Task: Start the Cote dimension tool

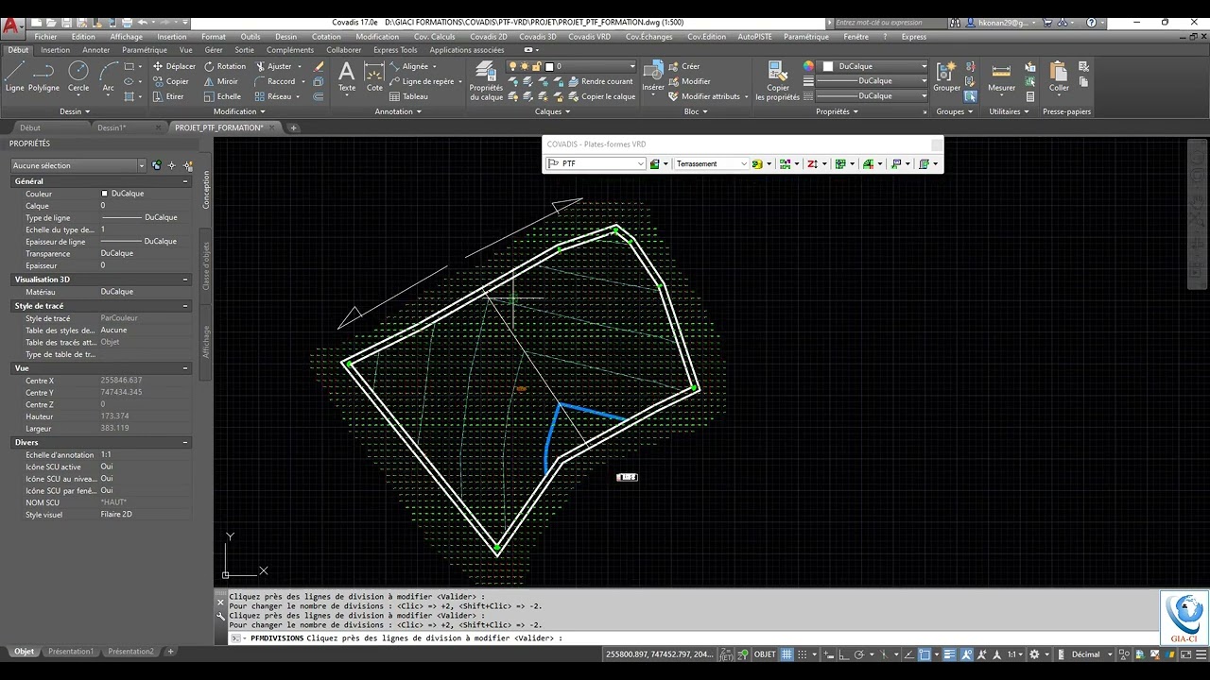Action: coord(374,76)
